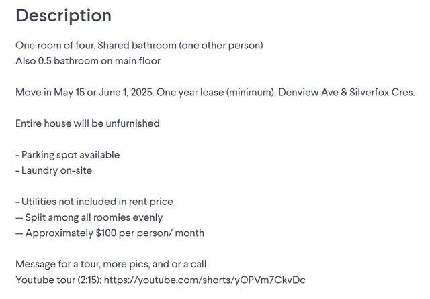Click the "Parking spot available" bullet
Screen dimensions: 430x299
[68, 155]
